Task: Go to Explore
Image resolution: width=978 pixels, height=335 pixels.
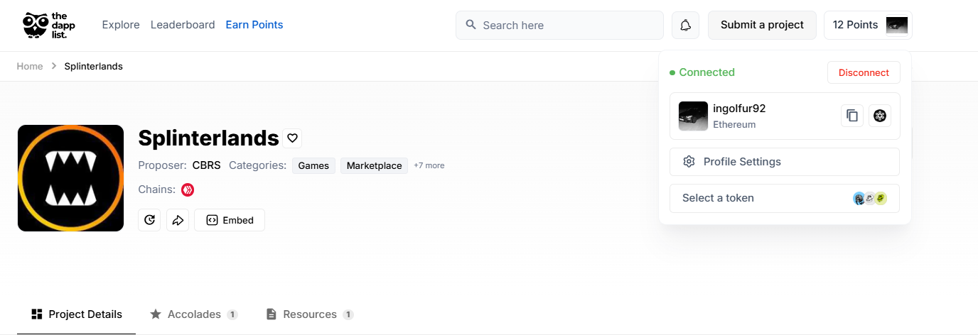Action: [x=121, y=25]
